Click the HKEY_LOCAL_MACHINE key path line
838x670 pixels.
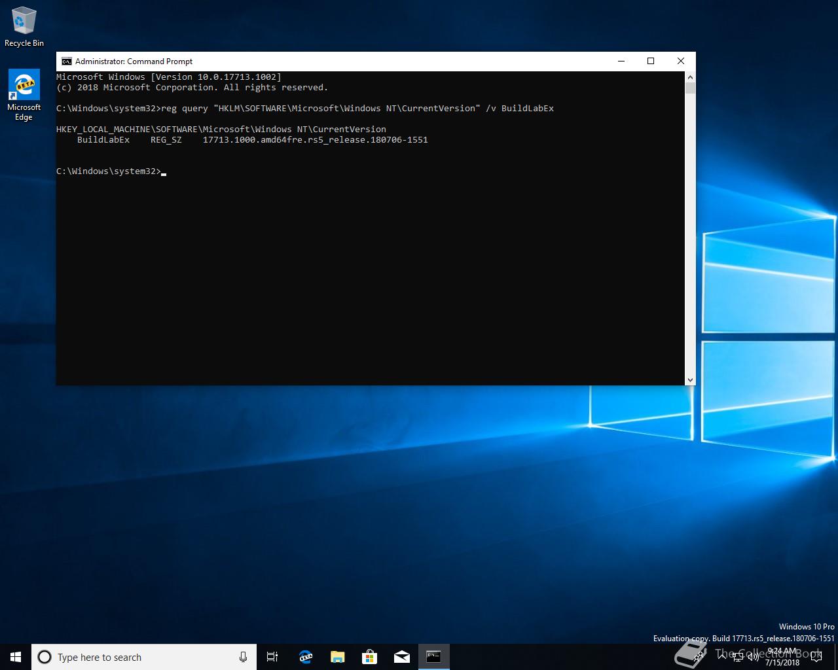[221, 130]
